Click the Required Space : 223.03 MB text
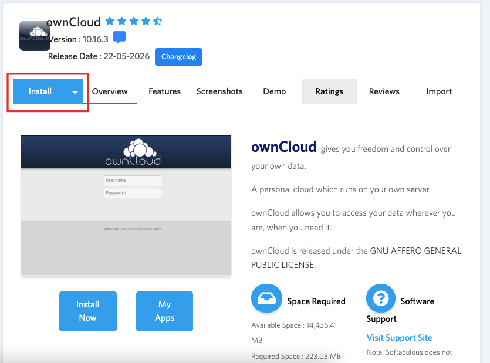Image resolution: width=490 pixels, height=363 pixels. (296, 356)
